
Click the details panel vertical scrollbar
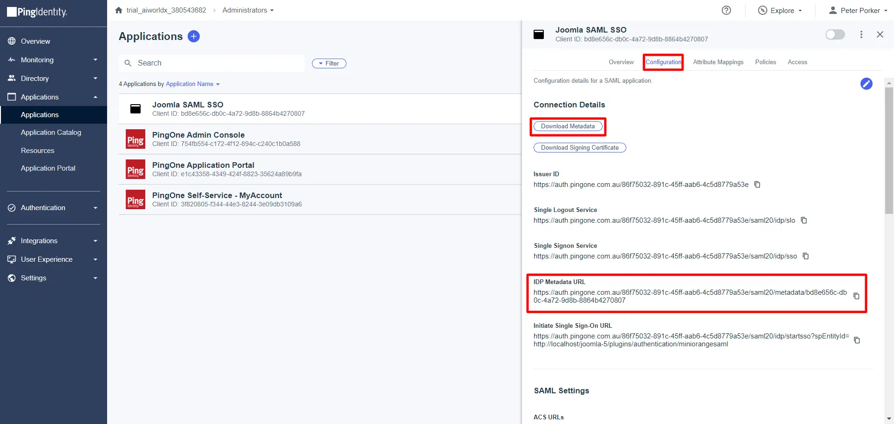889,150
